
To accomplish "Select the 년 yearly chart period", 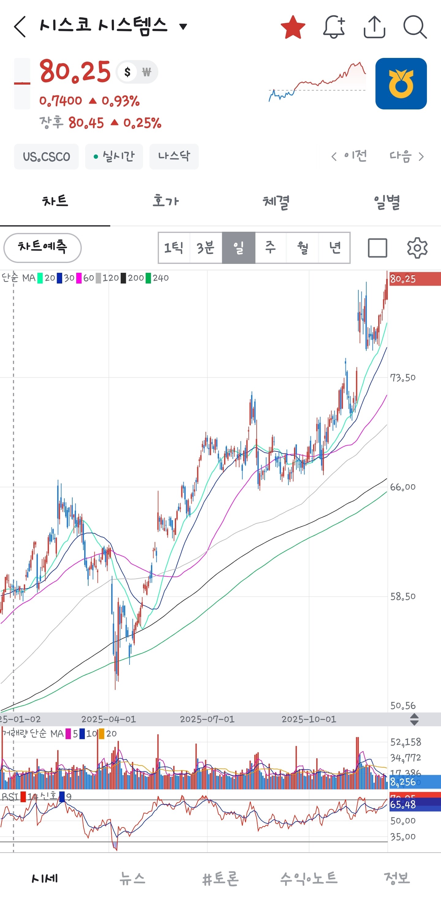I will coord(334,248).
